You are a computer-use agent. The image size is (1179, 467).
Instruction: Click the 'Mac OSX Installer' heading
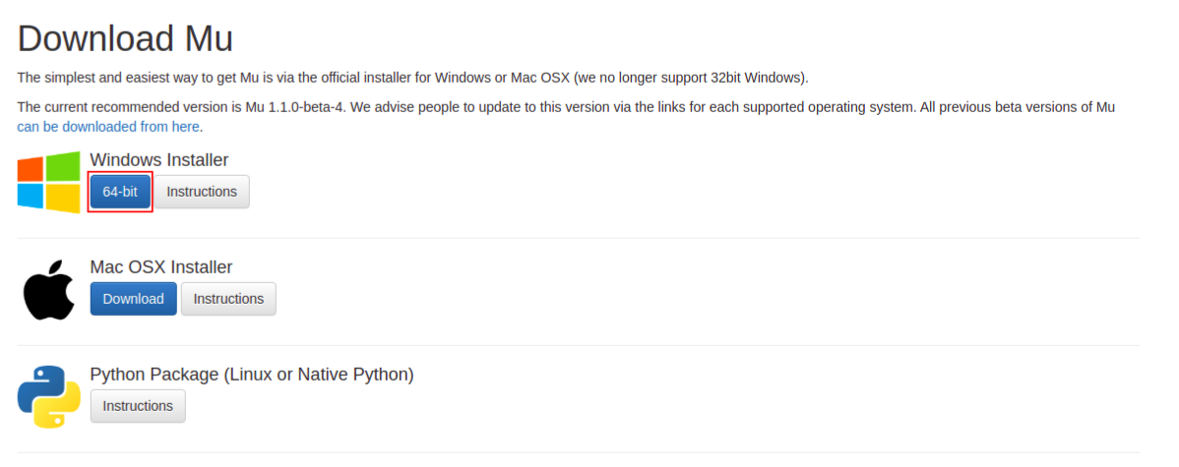coord(161,267)
